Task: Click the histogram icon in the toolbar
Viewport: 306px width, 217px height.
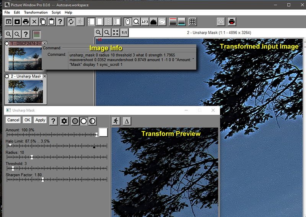Action: click(154, 22)
